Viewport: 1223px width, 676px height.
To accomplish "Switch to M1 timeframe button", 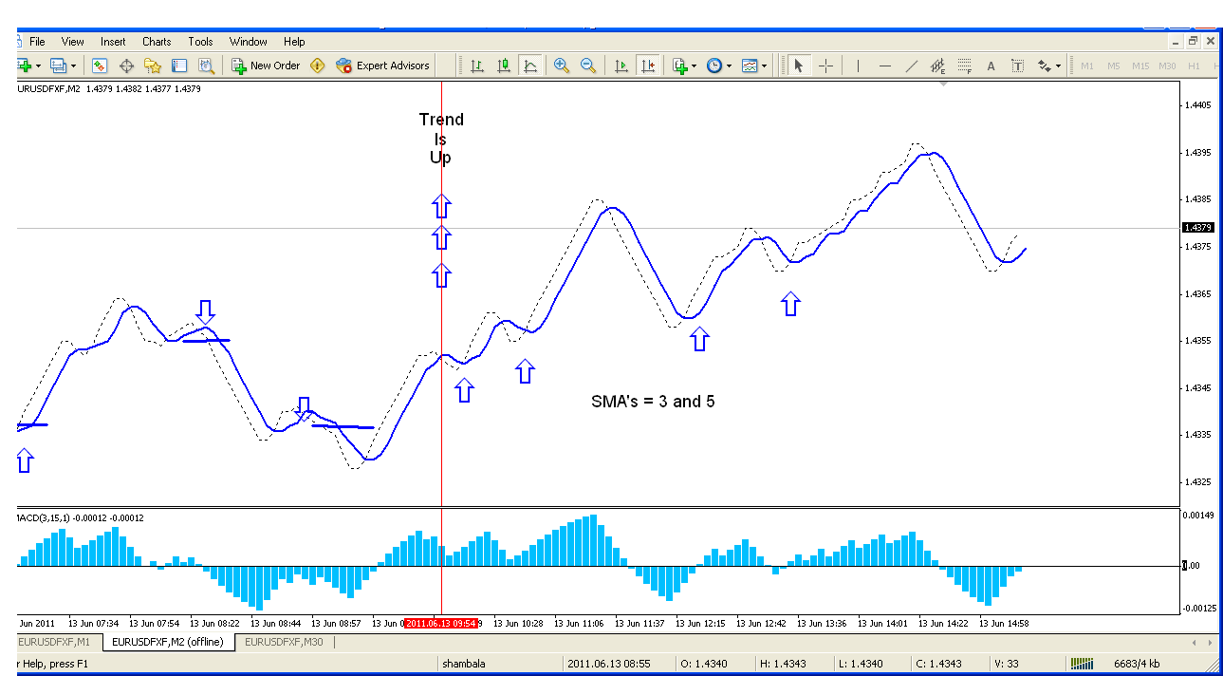I will [1086, 66].
